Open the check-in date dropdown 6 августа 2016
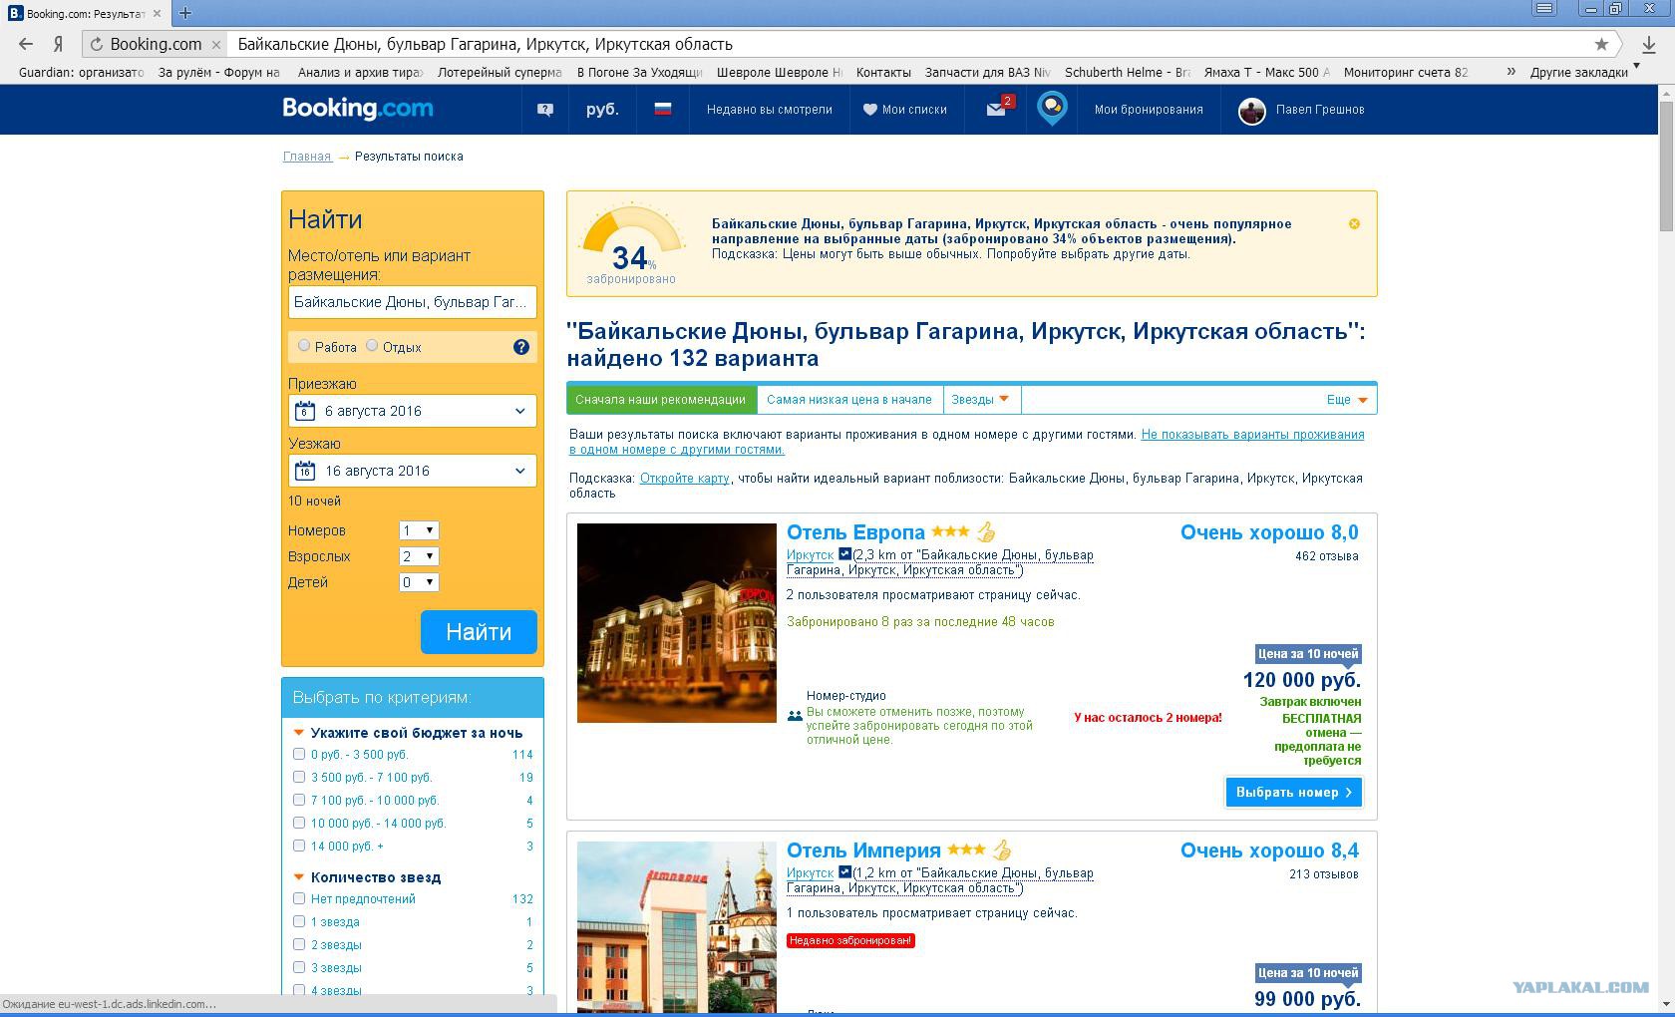The height and width of the screenshot is (1017, 1675). pos(413,411)
